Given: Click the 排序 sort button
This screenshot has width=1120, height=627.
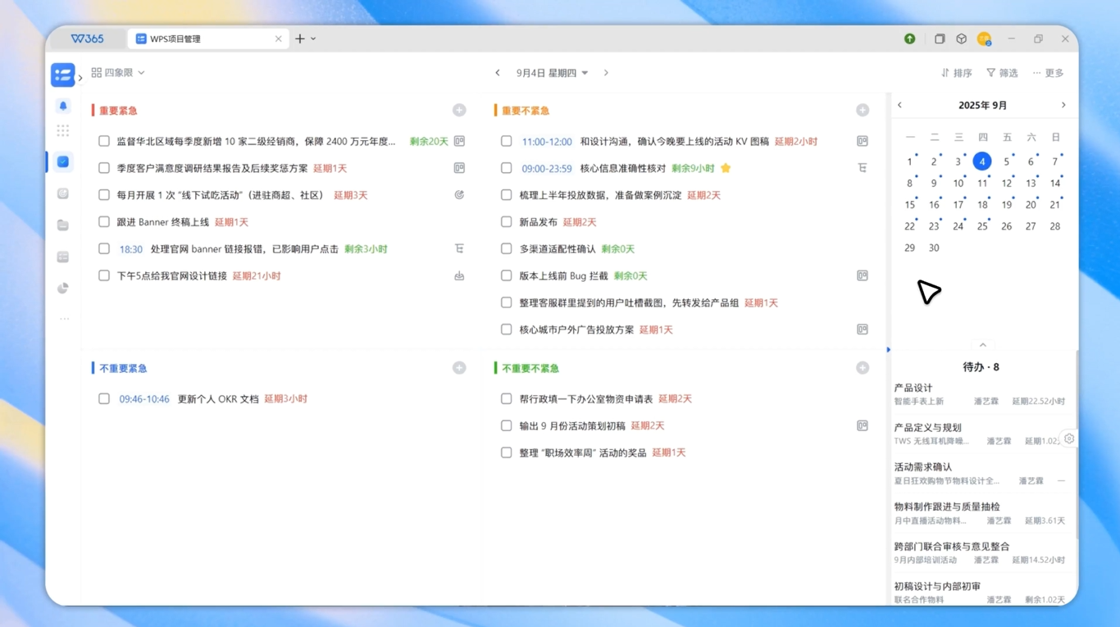Looking at the screenshot, I should (x=956, y=73).
